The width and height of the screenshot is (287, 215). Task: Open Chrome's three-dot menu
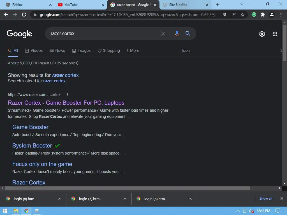281,15
